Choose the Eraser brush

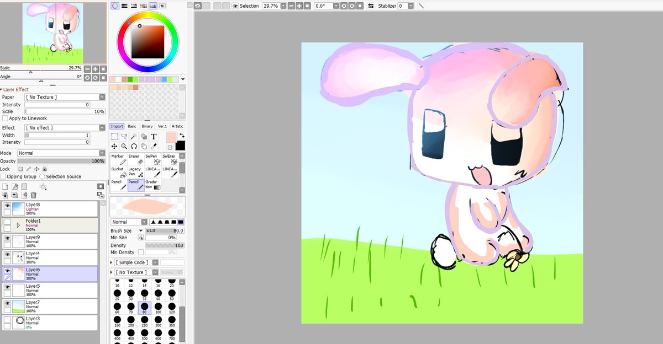(x=135, y=159)
